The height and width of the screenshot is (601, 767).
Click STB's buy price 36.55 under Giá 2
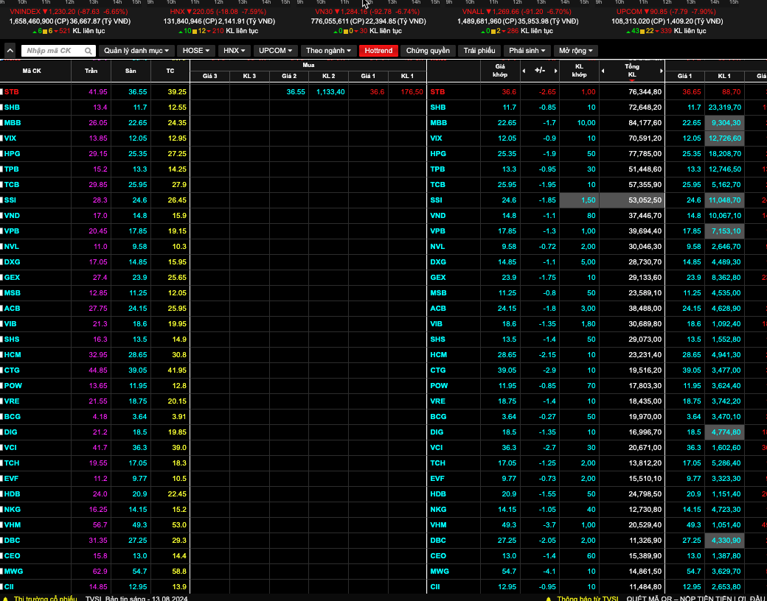[296, 92]
